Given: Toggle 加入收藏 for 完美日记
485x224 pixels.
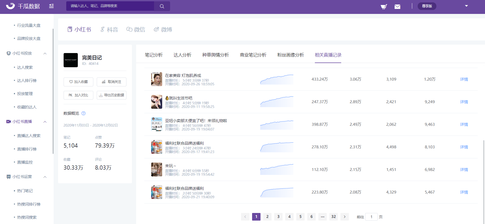Looking at the screenshot, I should (78, 82).
